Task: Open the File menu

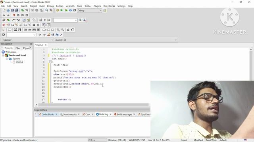Action: click(3, 6)
